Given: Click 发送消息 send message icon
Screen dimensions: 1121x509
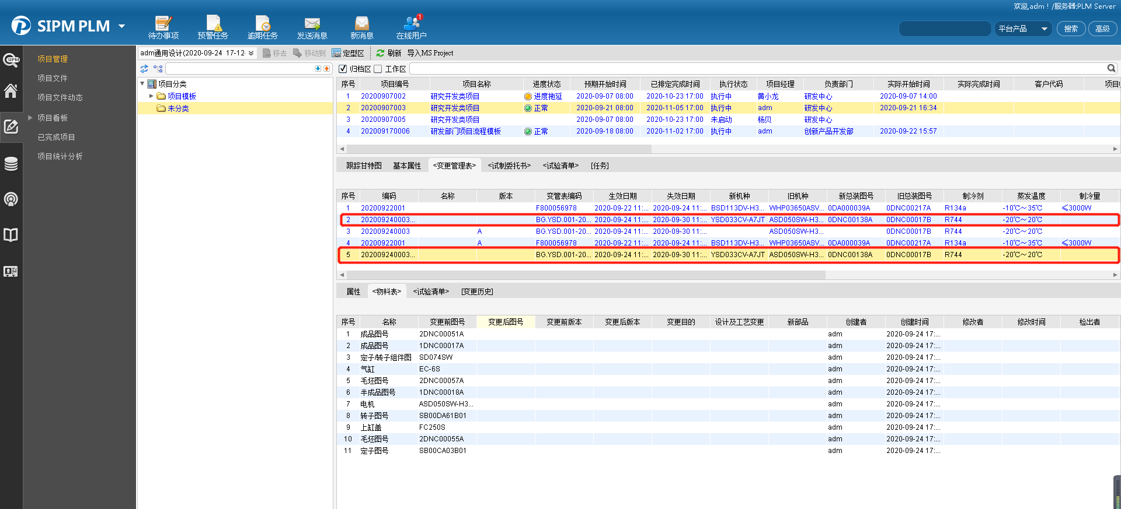Looking at the screenshot, I should (312, 27).
